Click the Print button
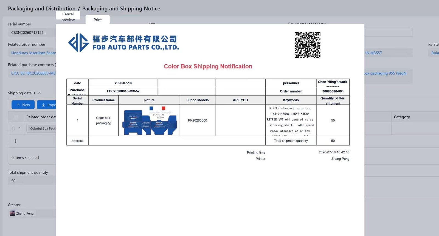This screenshot has width=439, height=236. (x=98, y=20)
